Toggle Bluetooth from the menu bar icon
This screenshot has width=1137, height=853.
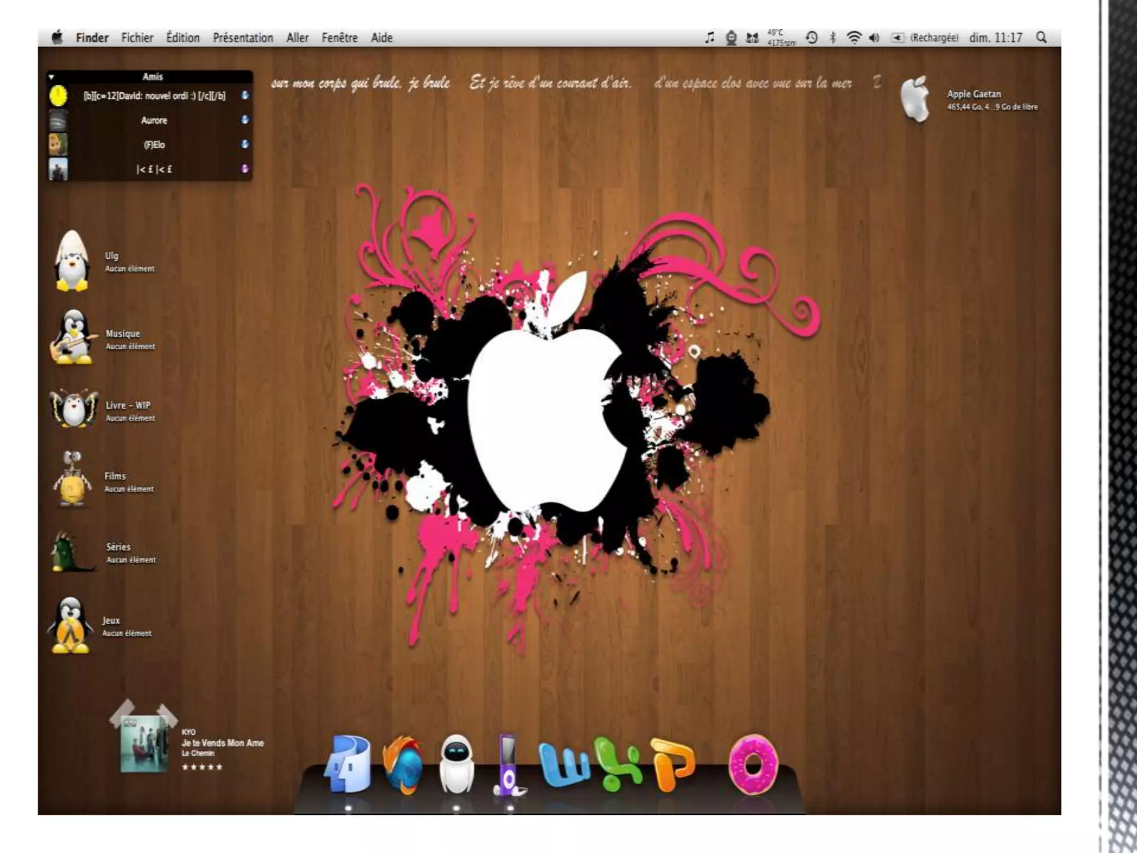coord(833,38)
